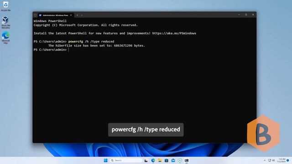This screenshot has width=292, height=164.
Task: Launch Microsoft Edge from the taskbar
Action: 153,160
